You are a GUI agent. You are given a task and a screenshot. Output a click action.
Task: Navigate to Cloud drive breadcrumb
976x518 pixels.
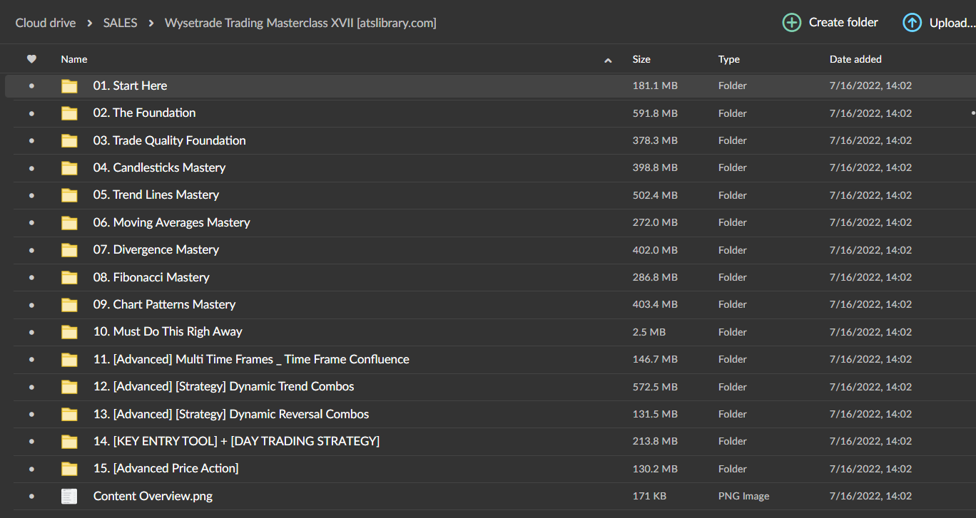click(x=46, y=23)
